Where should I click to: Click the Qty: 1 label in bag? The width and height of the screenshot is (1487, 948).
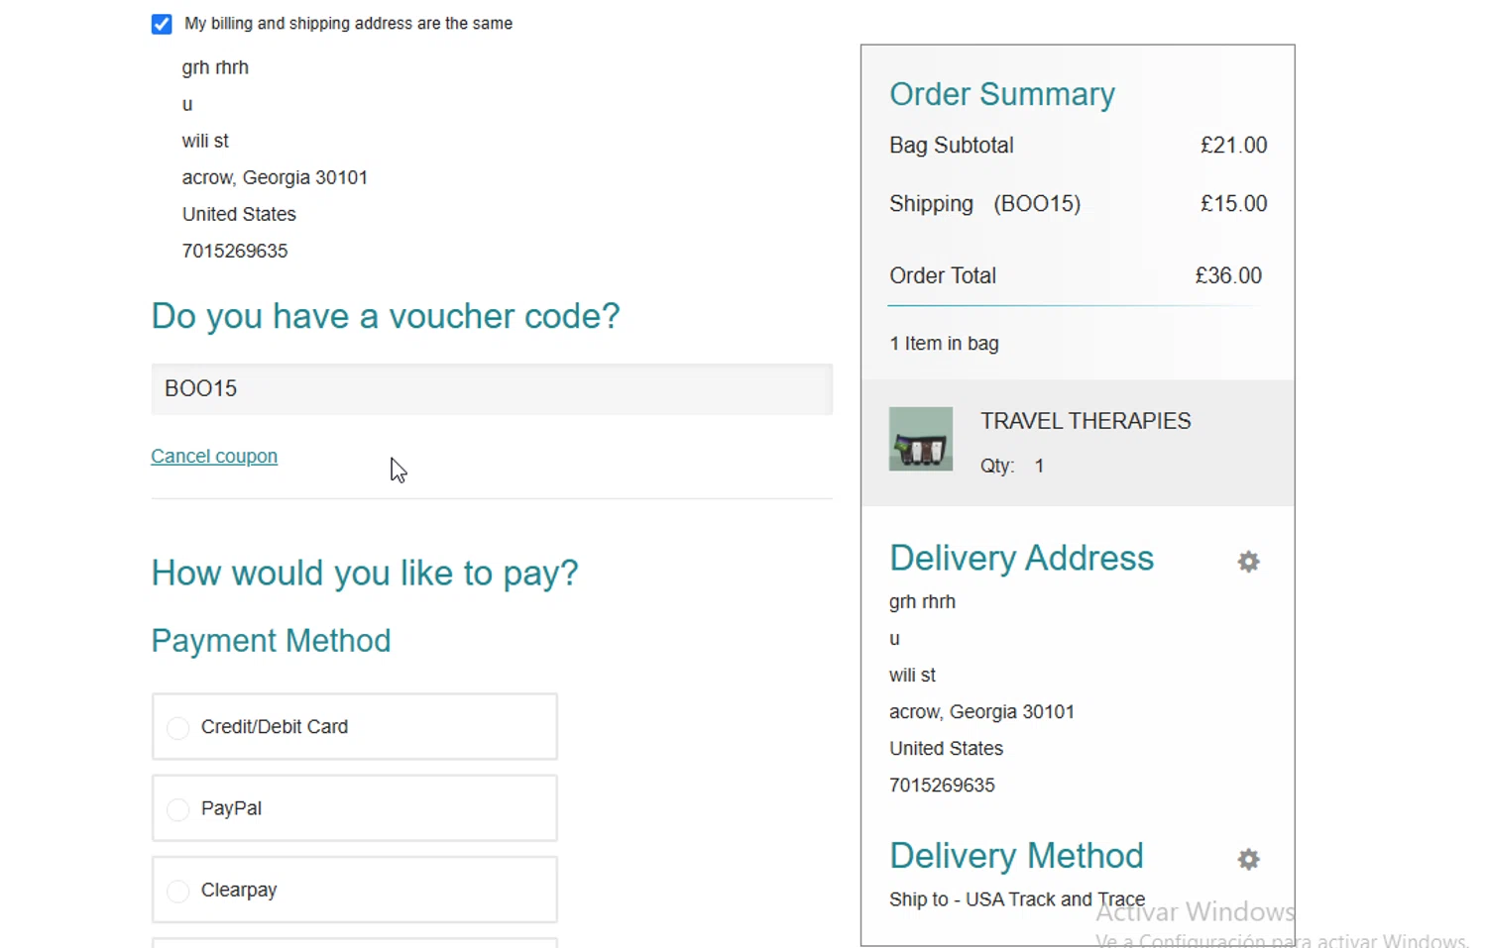pyautogui.click(x=1011, y=466)
